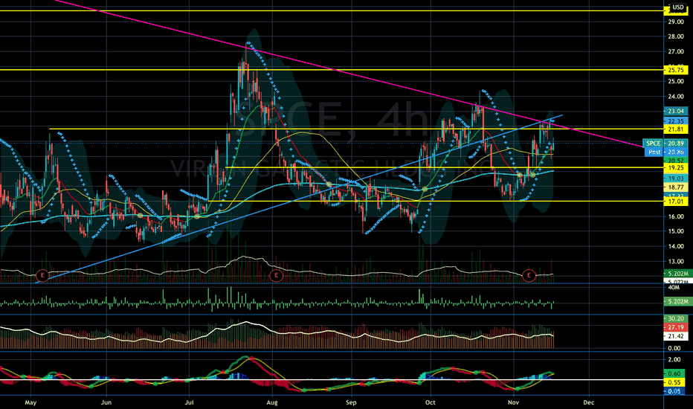Click the red 27.19 indicator value
Viewport: 693px width, 409px height.
(676, 327)
